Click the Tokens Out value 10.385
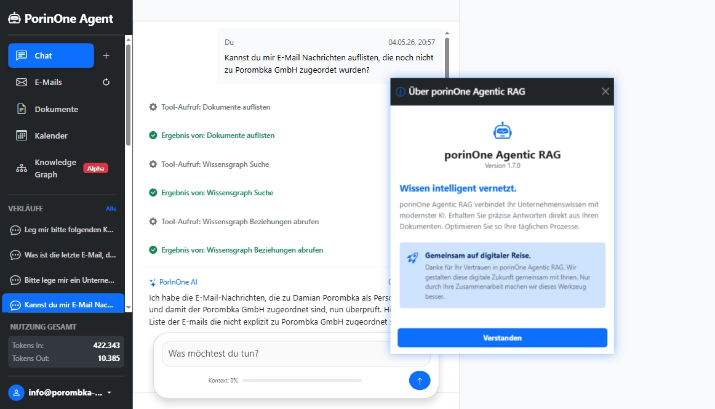Image resolution: width=715 pixels, height=409 pixels. [x=108, y=358]
